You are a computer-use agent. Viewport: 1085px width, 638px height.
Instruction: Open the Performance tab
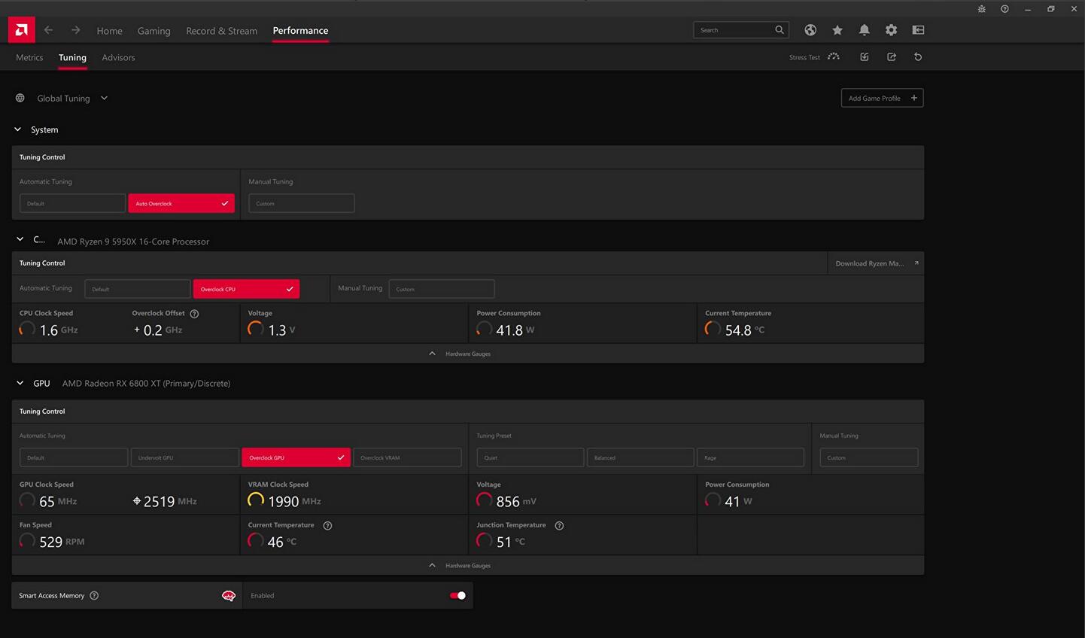300,30
